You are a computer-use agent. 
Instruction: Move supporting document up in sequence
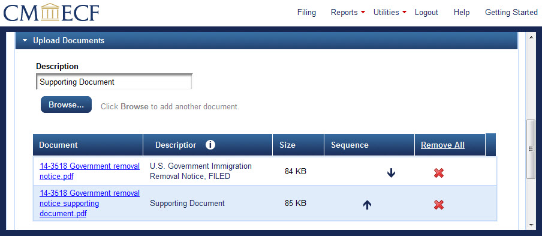pyautogui.click(x=367, y=205)
